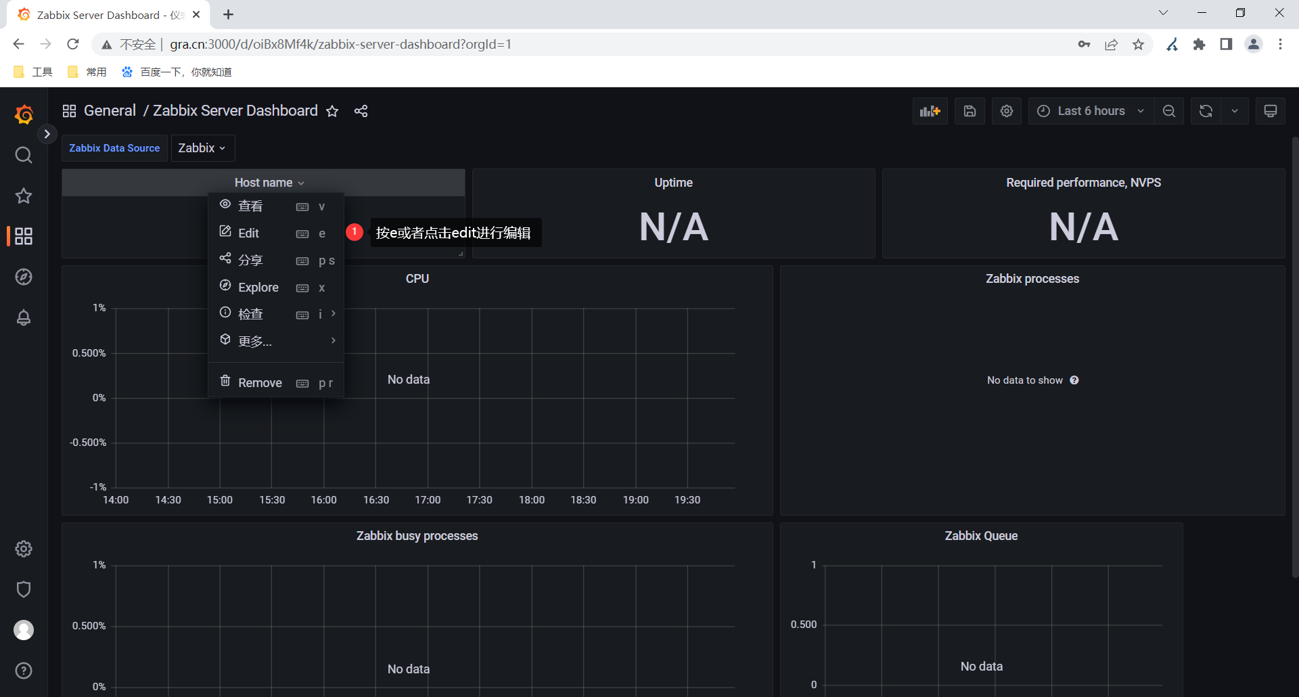Image resolution: width=1299 pixels, height=697 pixels.
Task: Choose Explore in the panel menu
Action: point(275,287)
